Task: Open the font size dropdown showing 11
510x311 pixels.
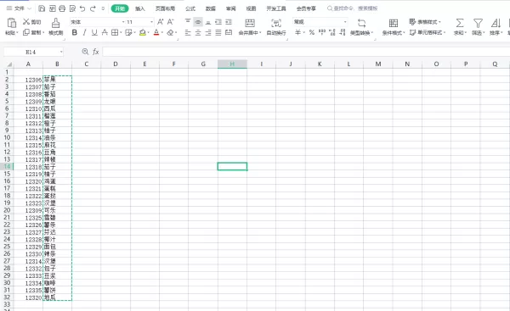Action: tap(151, 22)
